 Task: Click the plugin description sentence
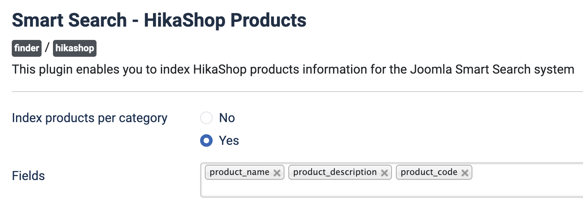click(293, 70)
